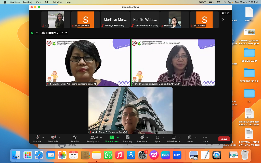Open WhatsApp from the Dock
Screen dimensions: 261x163
pyautogui.click(x=108, y=155)
